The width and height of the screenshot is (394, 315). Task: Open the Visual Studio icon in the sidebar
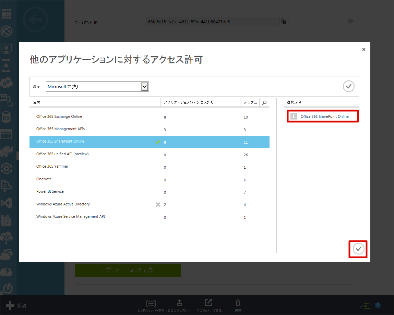tap(6, 203)
